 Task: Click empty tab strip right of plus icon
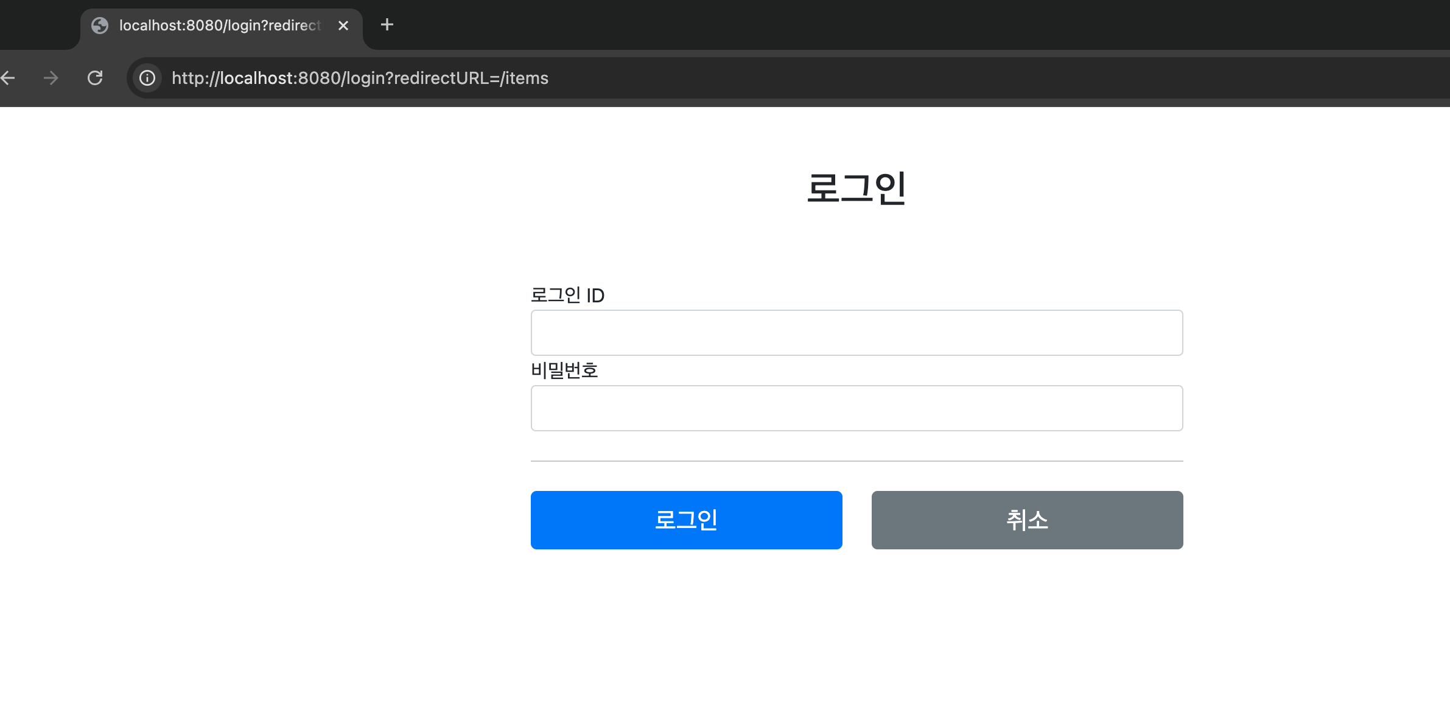[852, 25]
